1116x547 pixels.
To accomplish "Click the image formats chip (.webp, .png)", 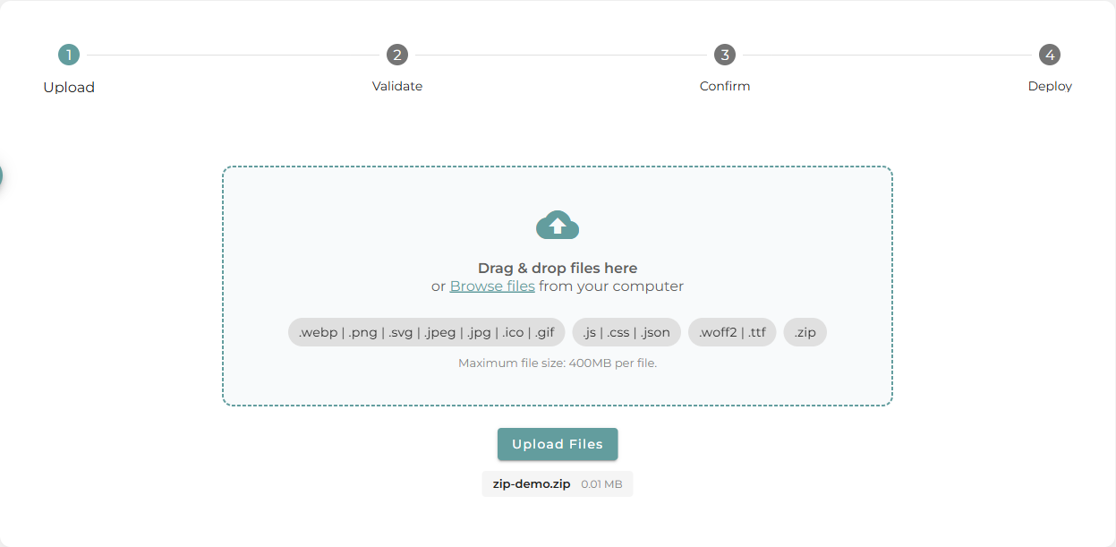I will (427, 332).
